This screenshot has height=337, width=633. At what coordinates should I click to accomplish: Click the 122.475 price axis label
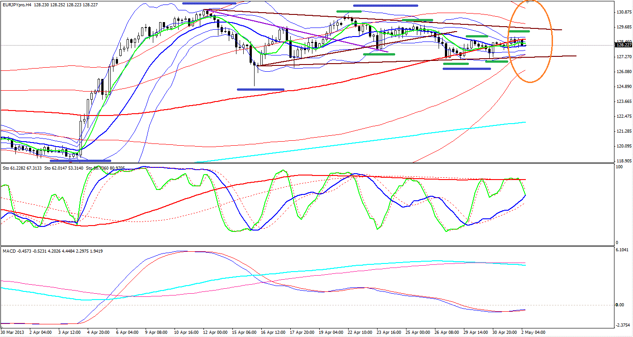click(624, 116)
